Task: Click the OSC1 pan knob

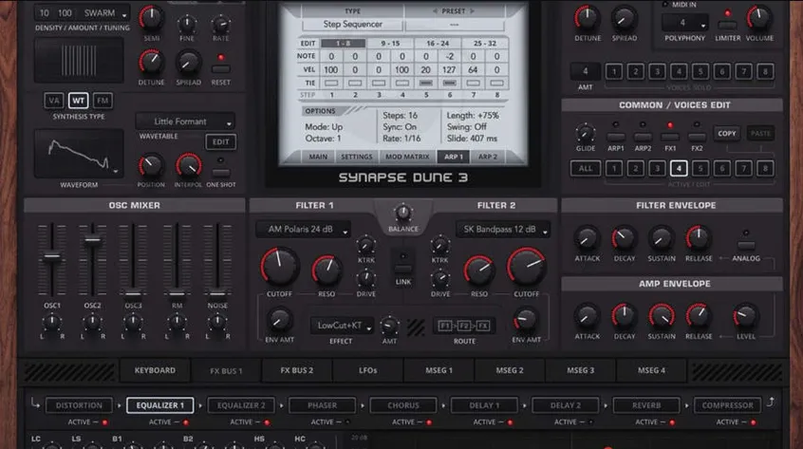Action: coord(51,322)
